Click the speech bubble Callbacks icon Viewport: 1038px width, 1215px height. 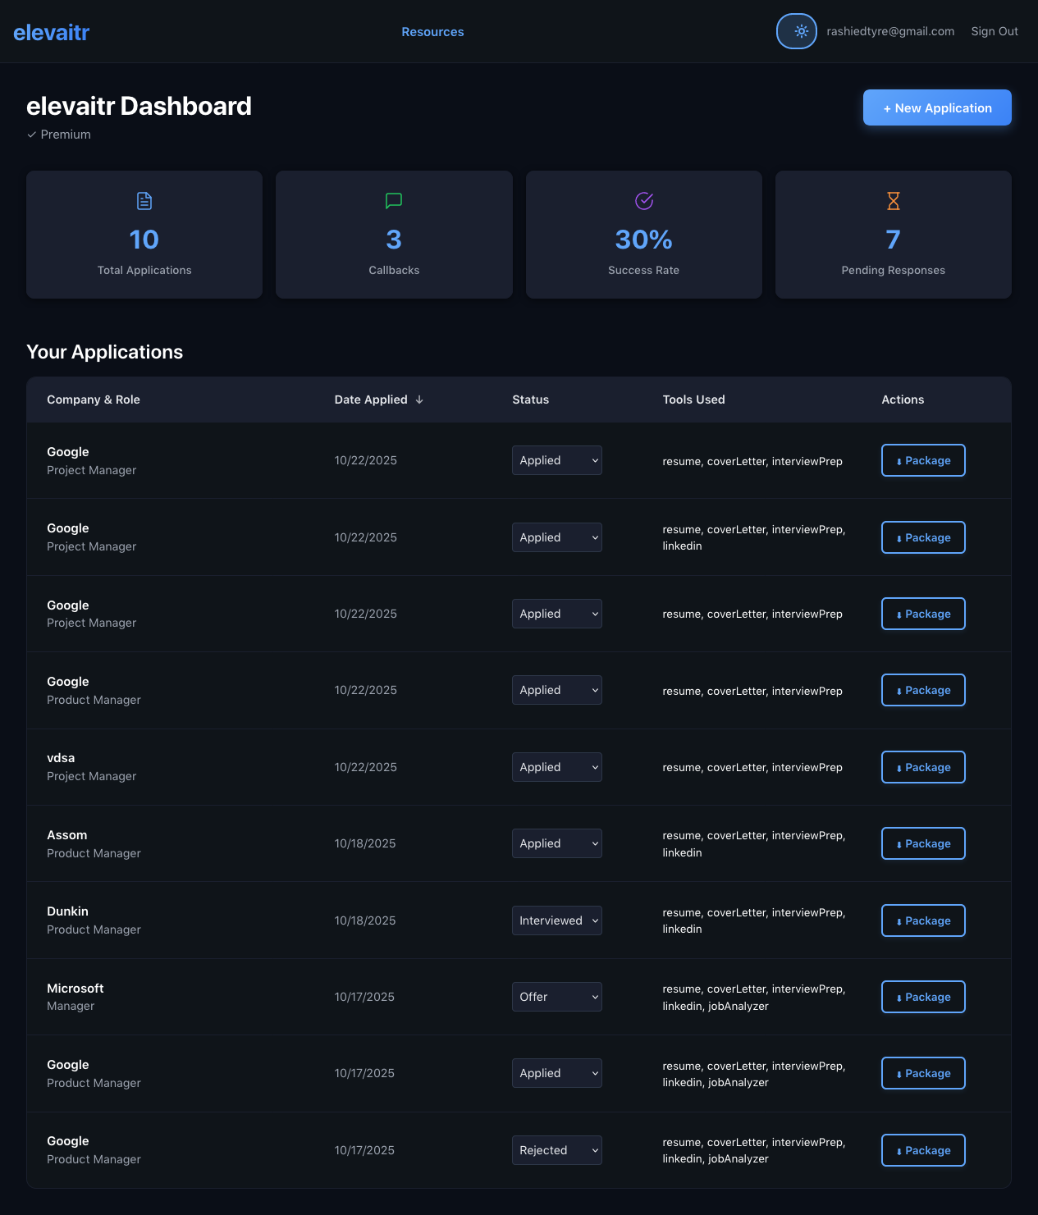point(394,201)
